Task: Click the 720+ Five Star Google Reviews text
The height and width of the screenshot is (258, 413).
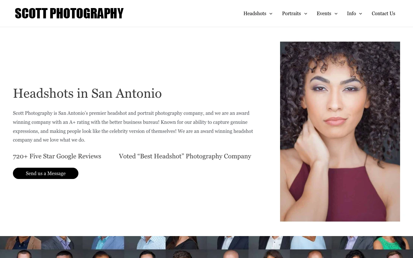Action: click(57, 156)
